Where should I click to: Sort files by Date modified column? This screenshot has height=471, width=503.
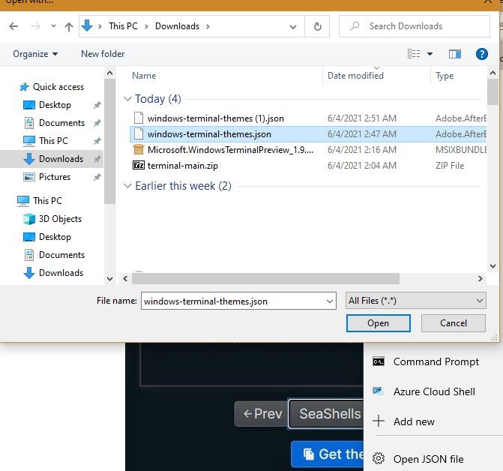[355, 76]
